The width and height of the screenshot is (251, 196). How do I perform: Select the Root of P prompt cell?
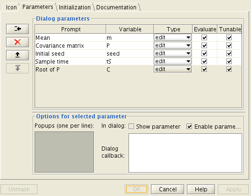click(x=71, y=69)
